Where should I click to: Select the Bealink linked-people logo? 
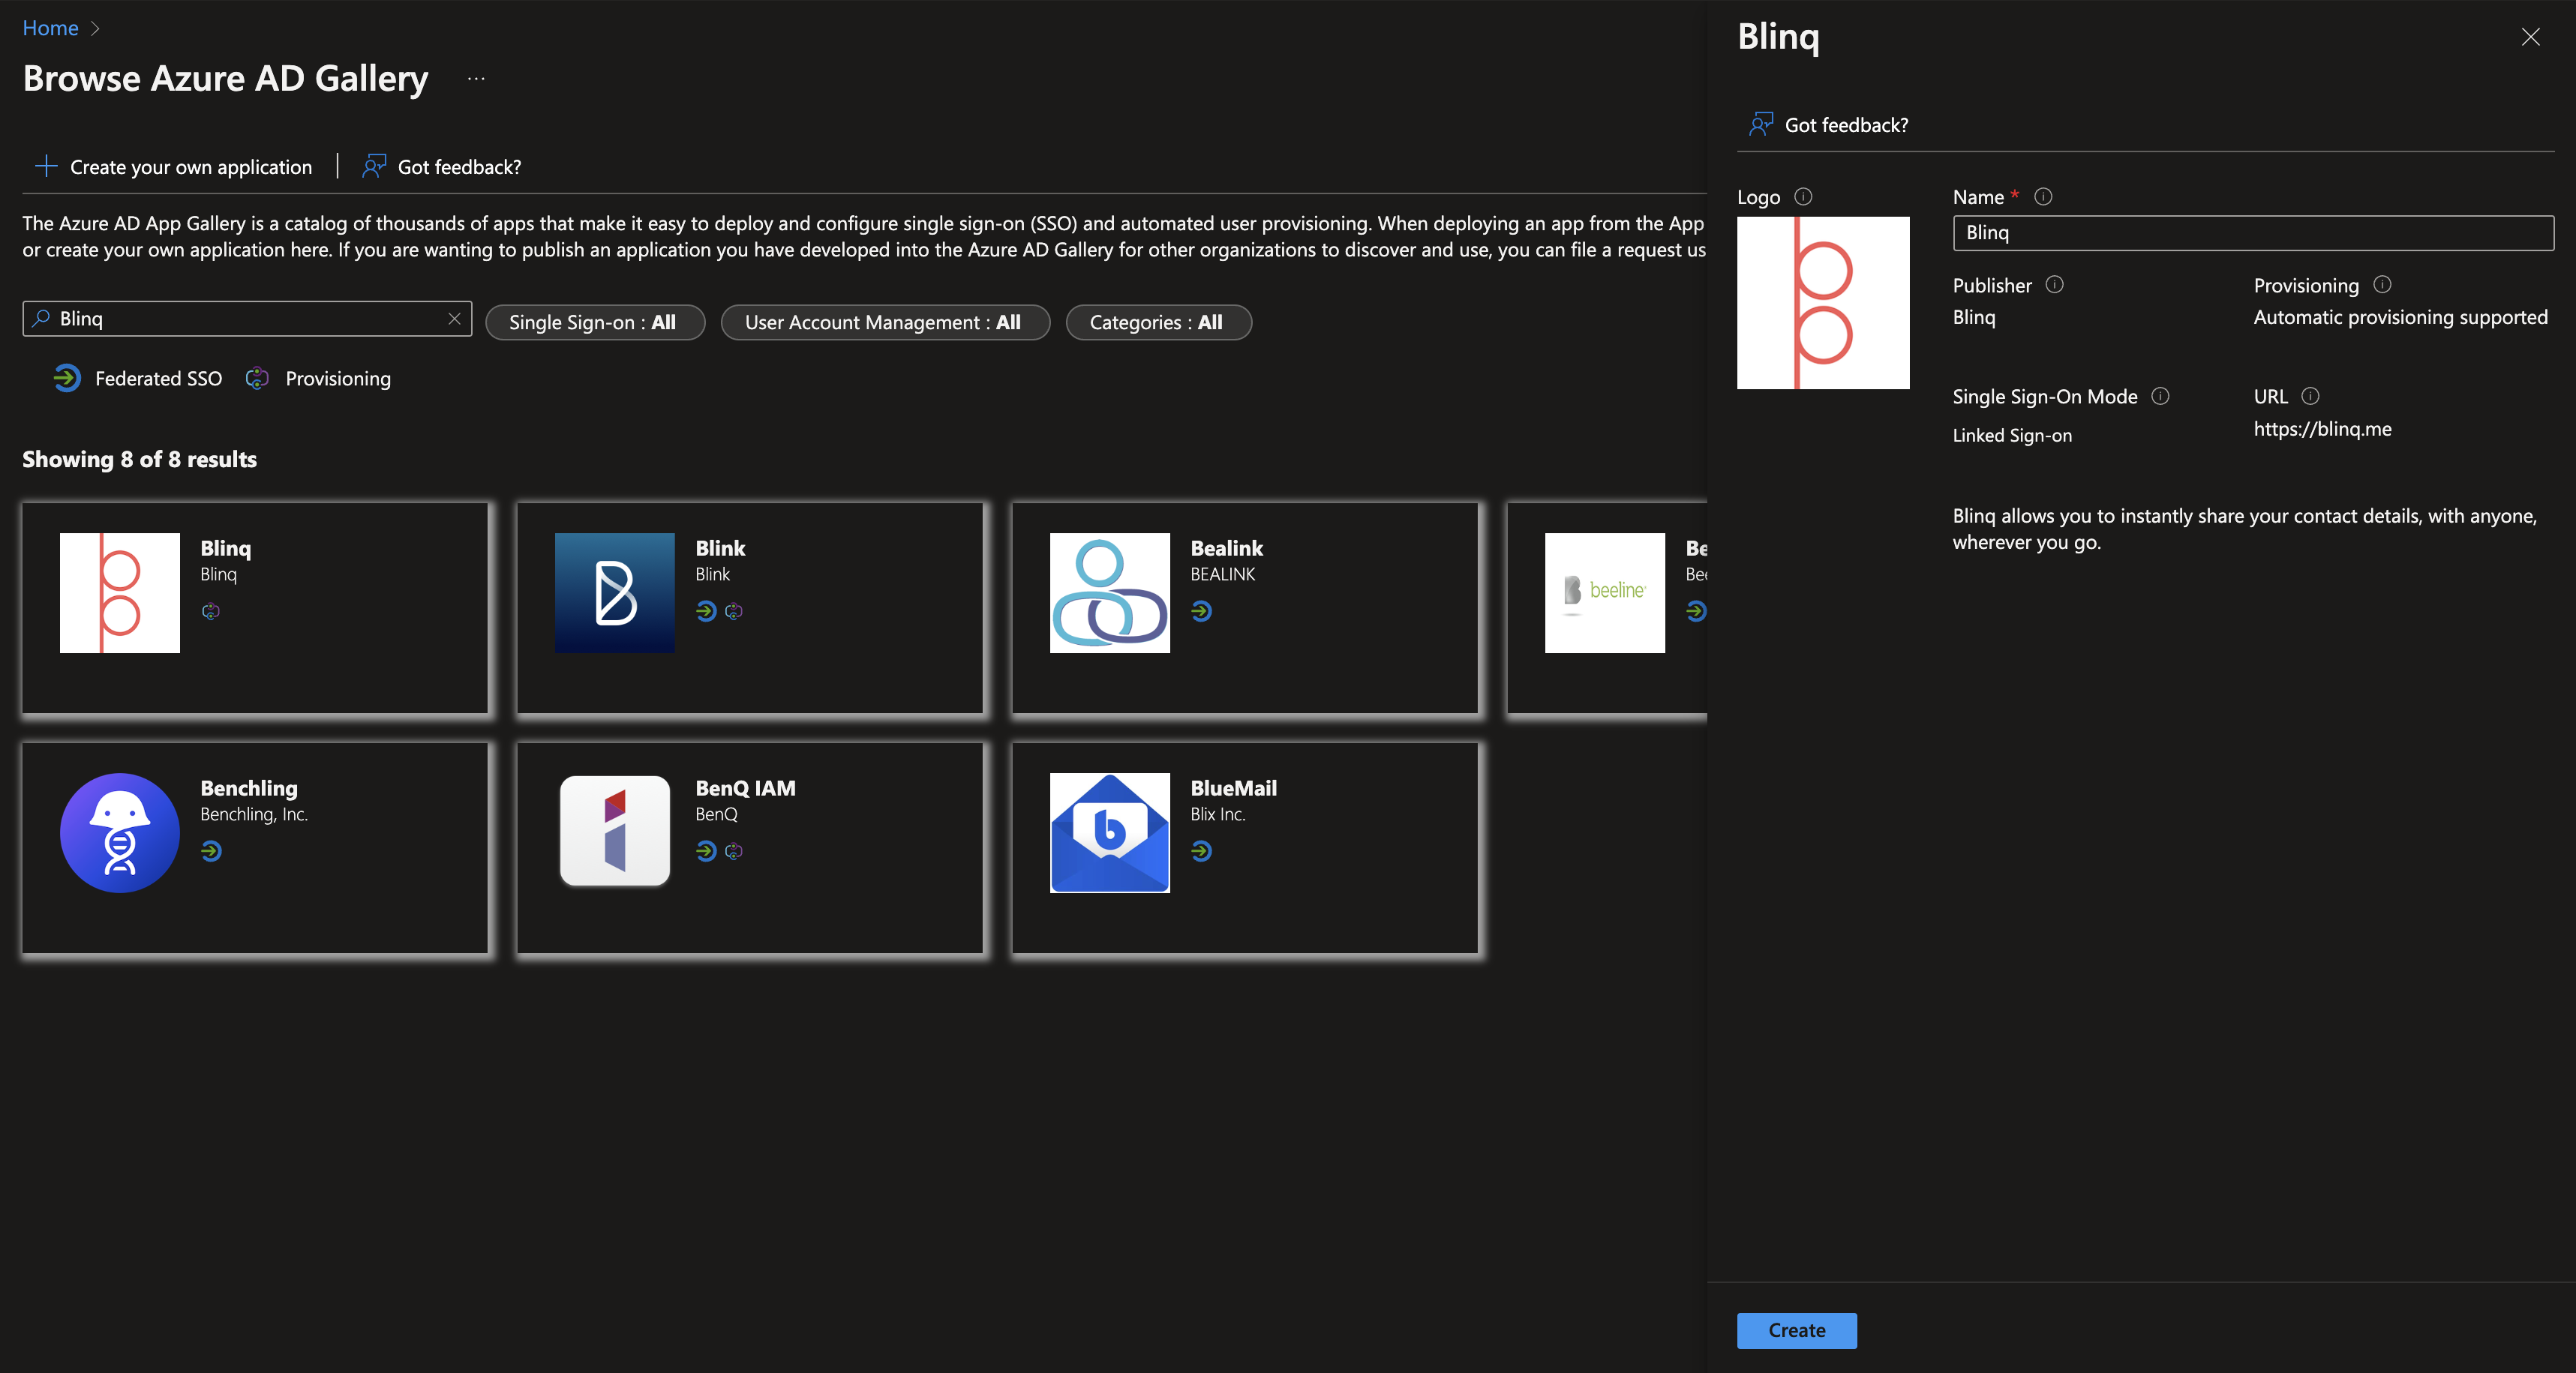pos(1110,592)
